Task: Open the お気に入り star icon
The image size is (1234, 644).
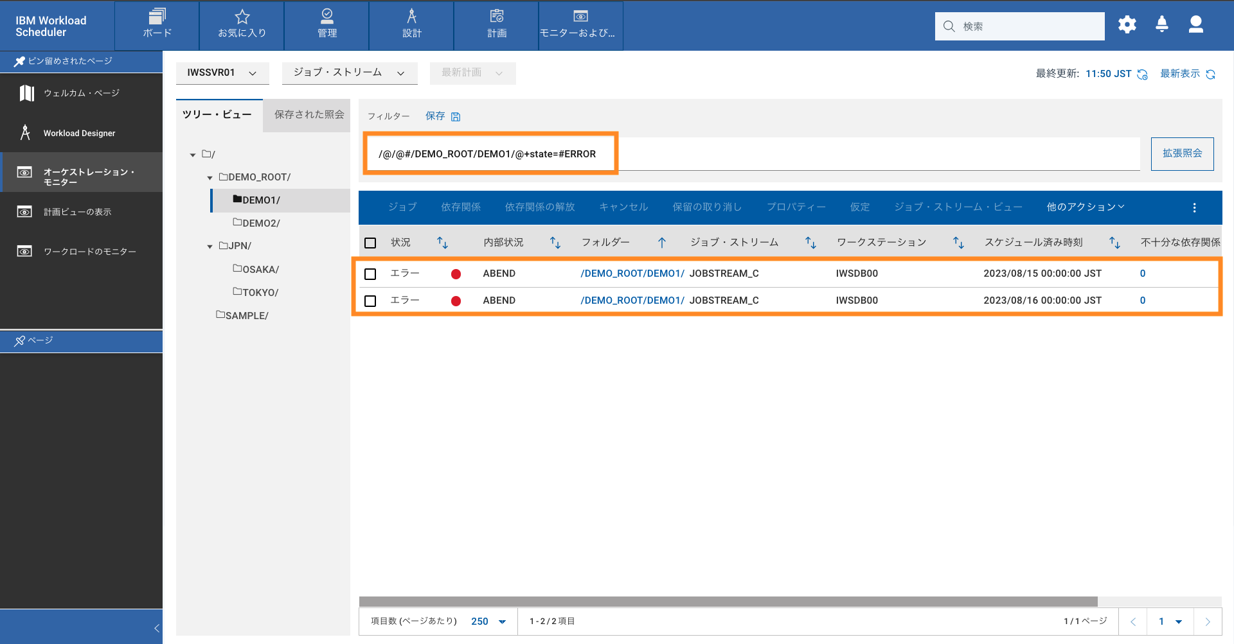Action: click(x=242, y=16)
